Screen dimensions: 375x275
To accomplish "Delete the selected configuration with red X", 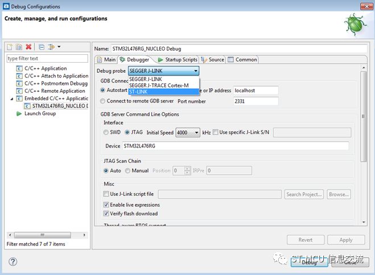I will click(x=28, y=47).
